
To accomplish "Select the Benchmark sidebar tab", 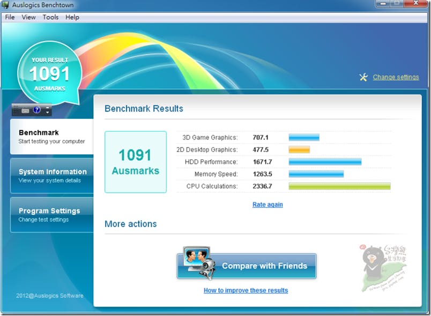I will (x=52, y=137).
